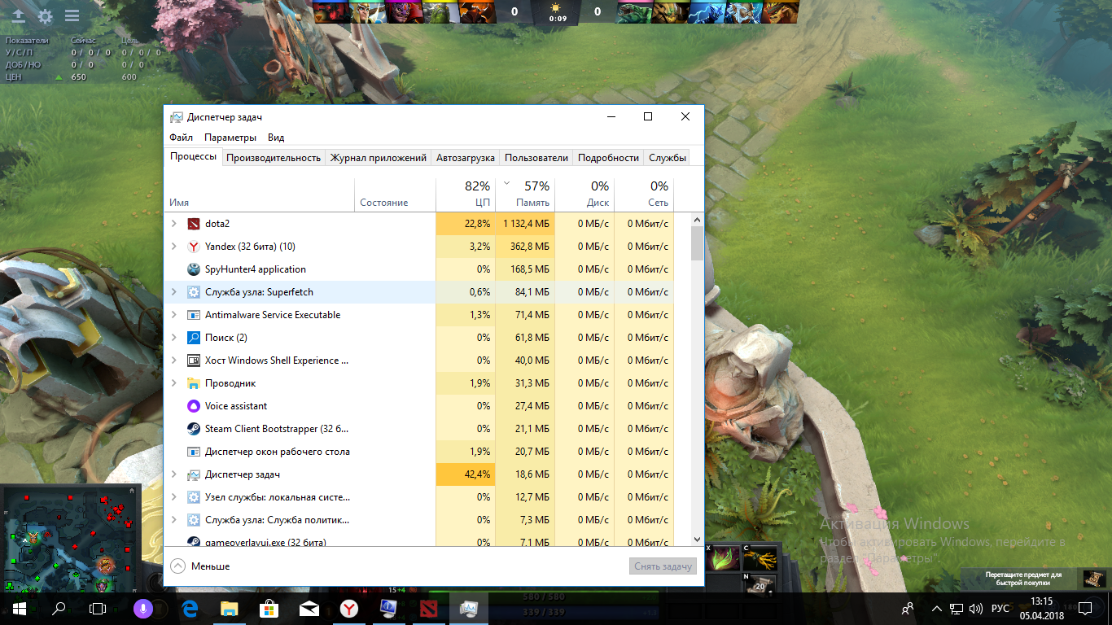
Task: Sort processes by Память column
Action: [524, 194]
